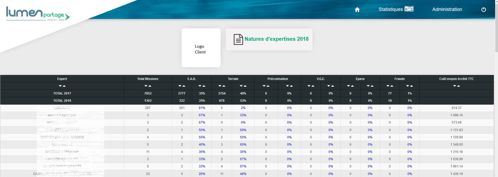Sort Préconisation percentage column ascending
The image size is (498, 177).
[291, 86]
